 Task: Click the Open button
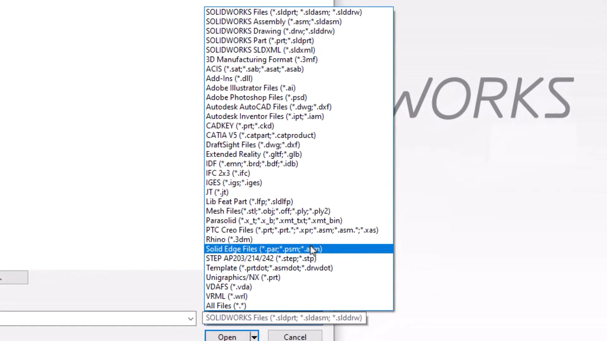227,337
